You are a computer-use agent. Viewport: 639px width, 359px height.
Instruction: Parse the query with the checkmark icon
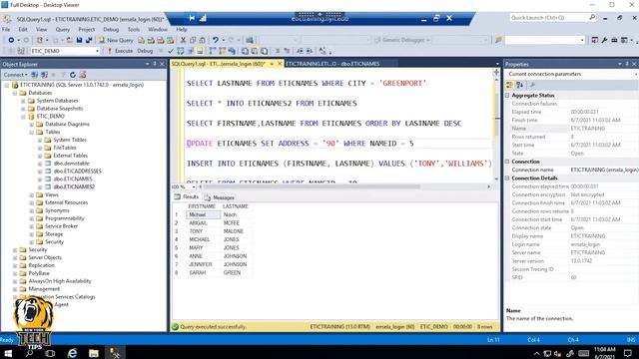(x=171, y=51)
